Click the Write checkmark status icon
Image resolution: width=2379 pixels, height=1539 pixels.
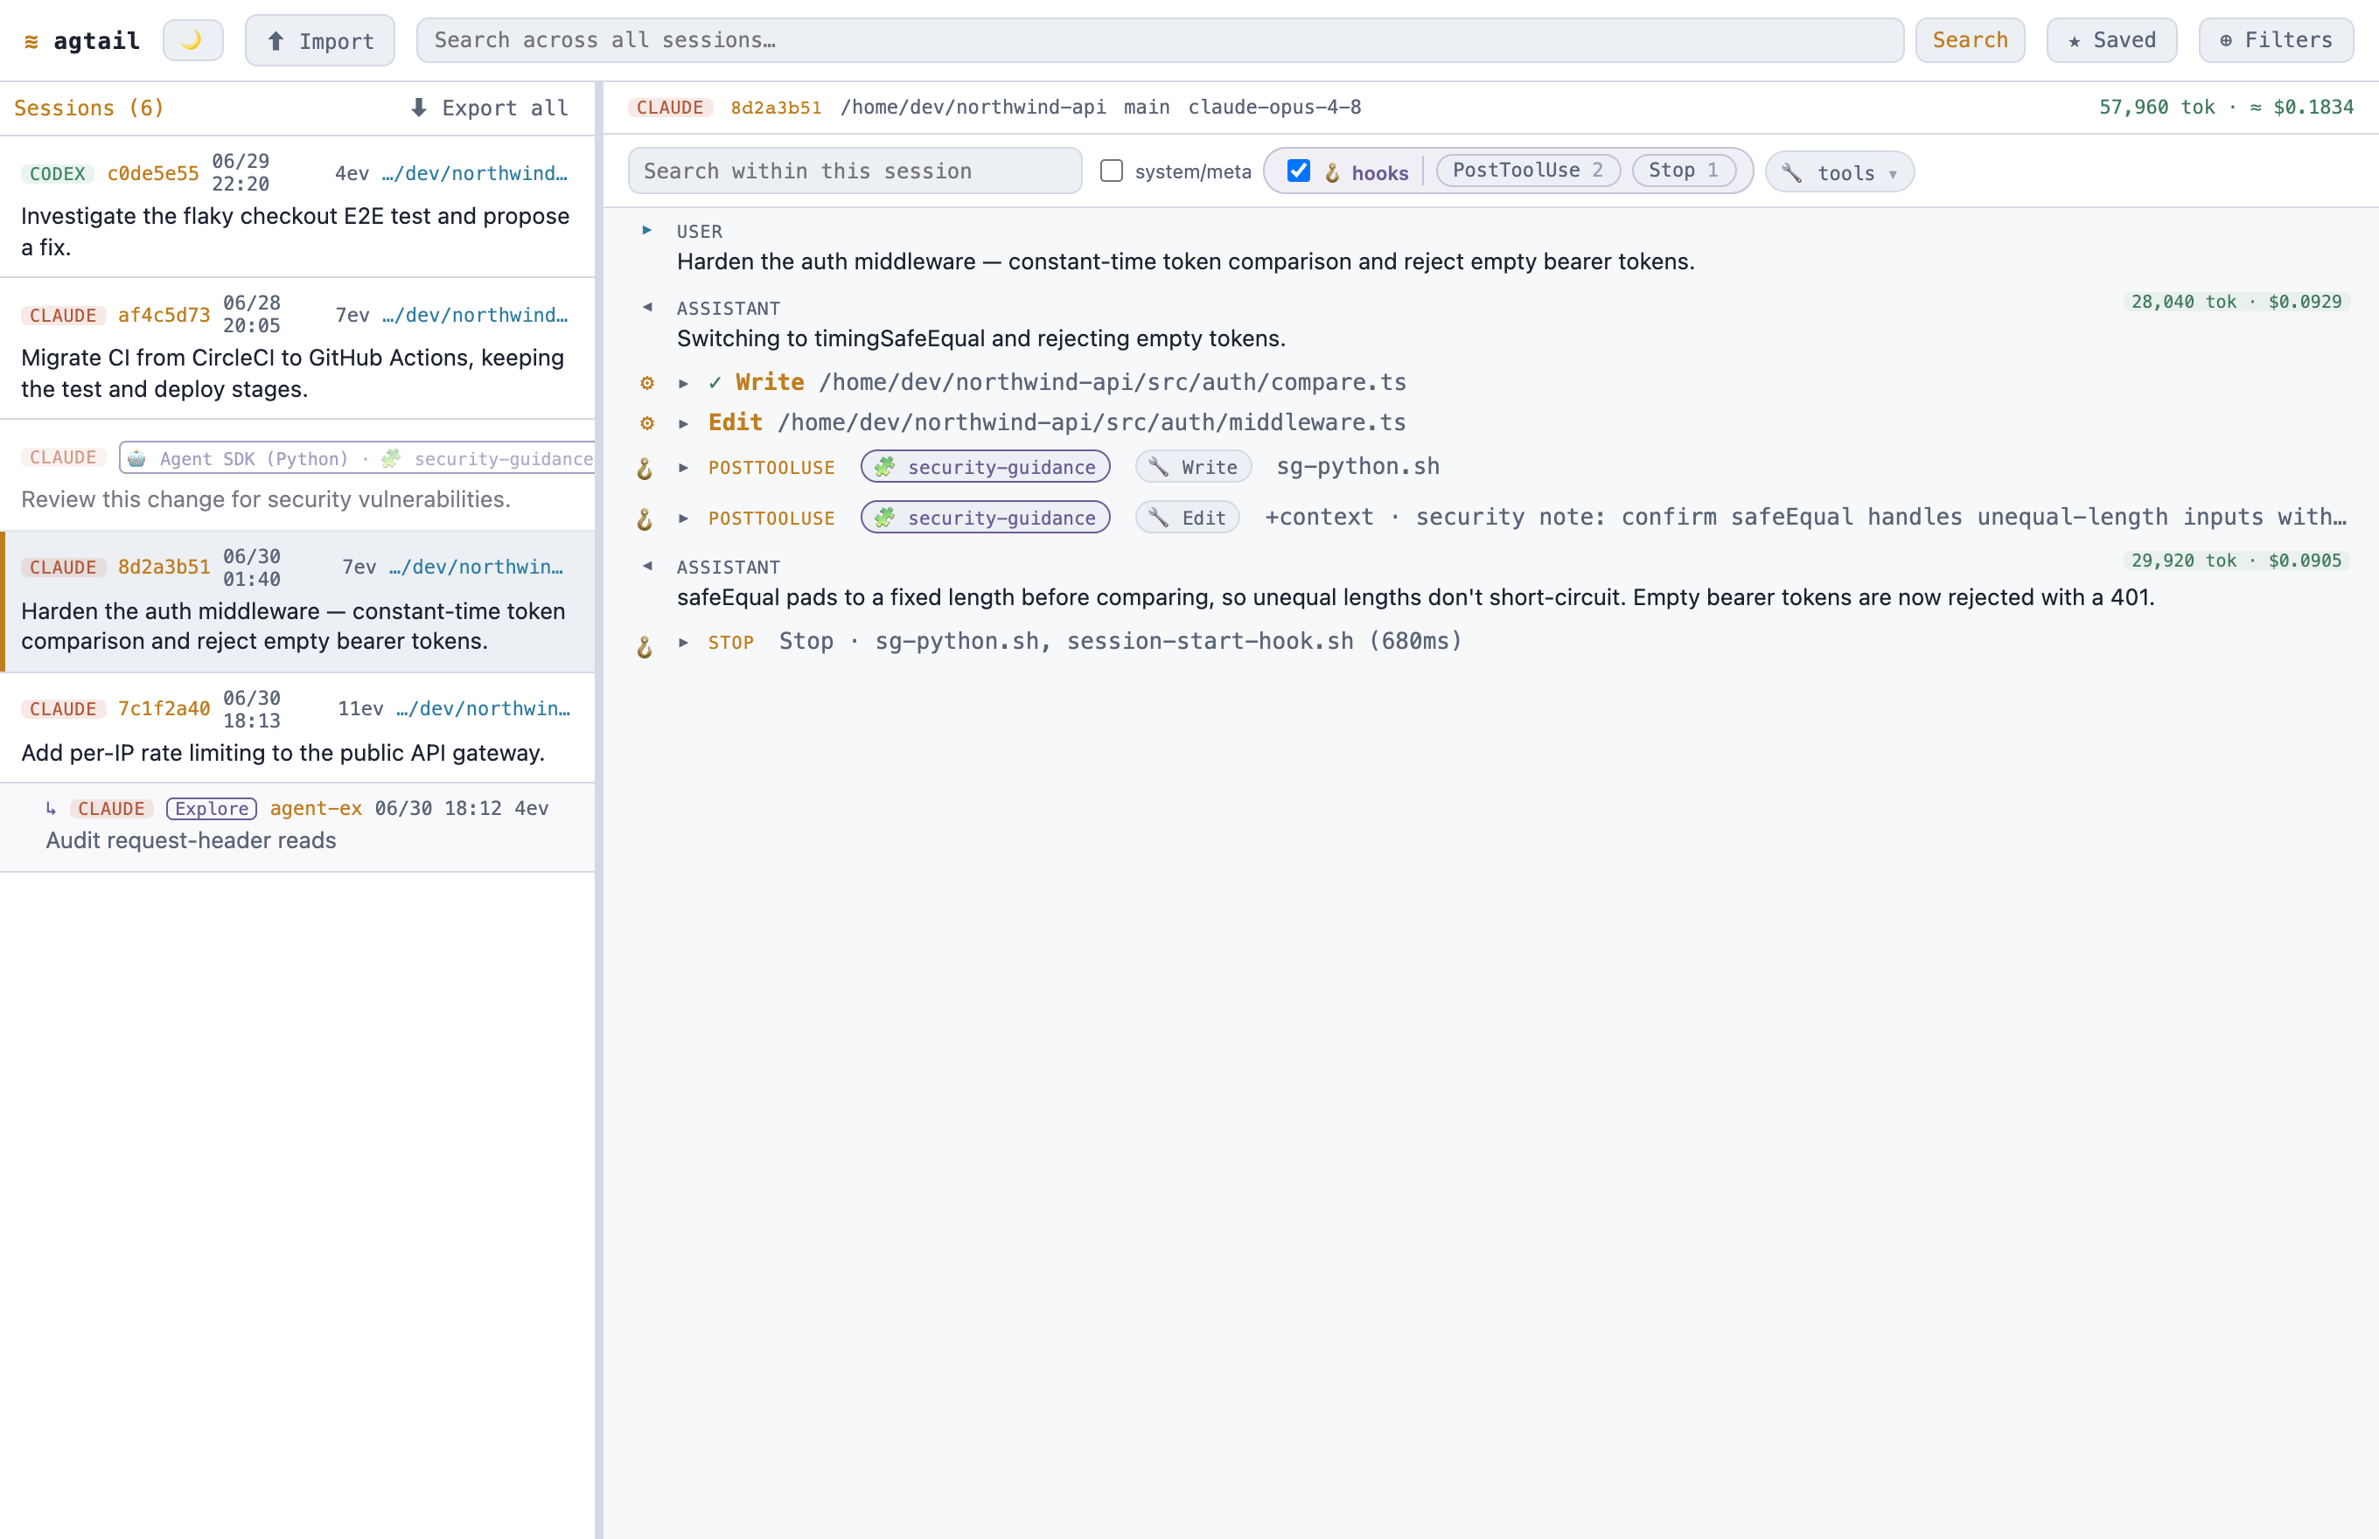tap(715, 383)
